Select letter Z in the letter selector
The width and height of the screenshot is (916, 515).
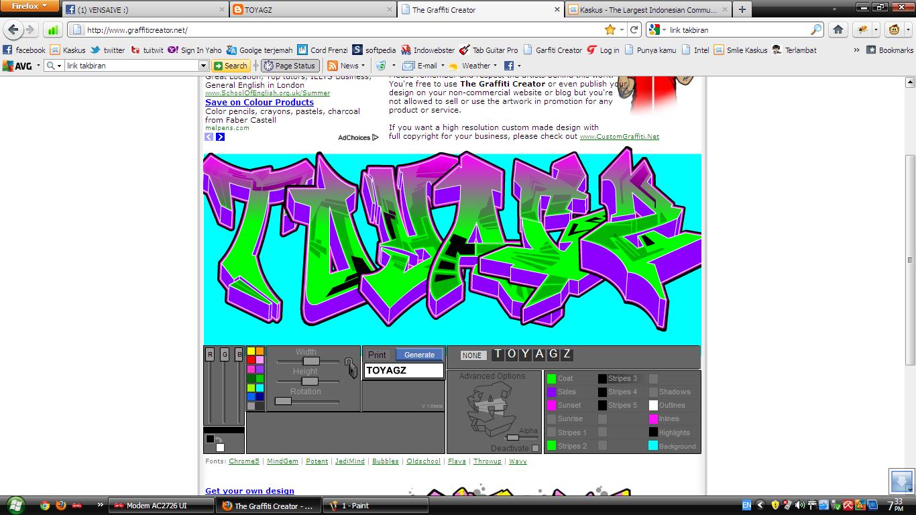567,354
